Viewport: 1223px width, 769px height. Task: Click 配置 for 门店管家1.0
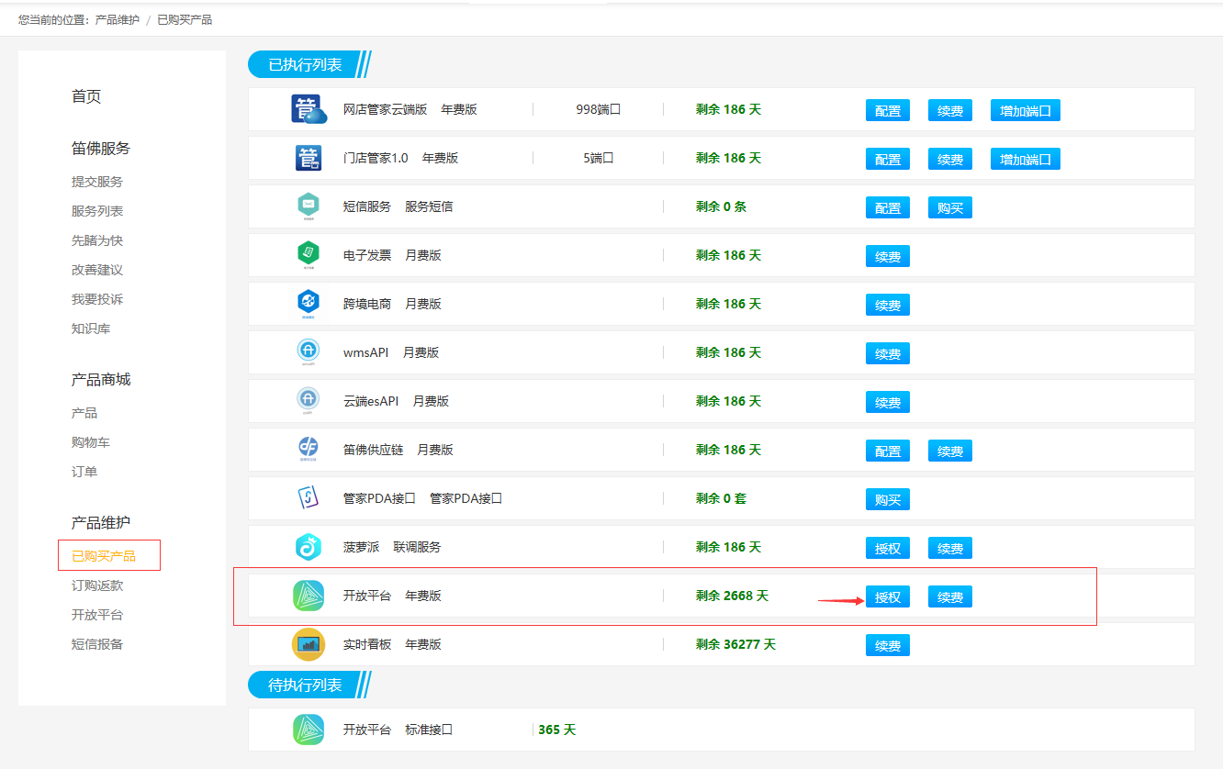pyautogui.click(x=888, y=159)
